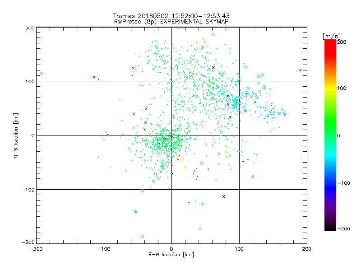Click the x-axis tick label '100'
Viewport: 361px width, 271px height.
tap(239, 249)
